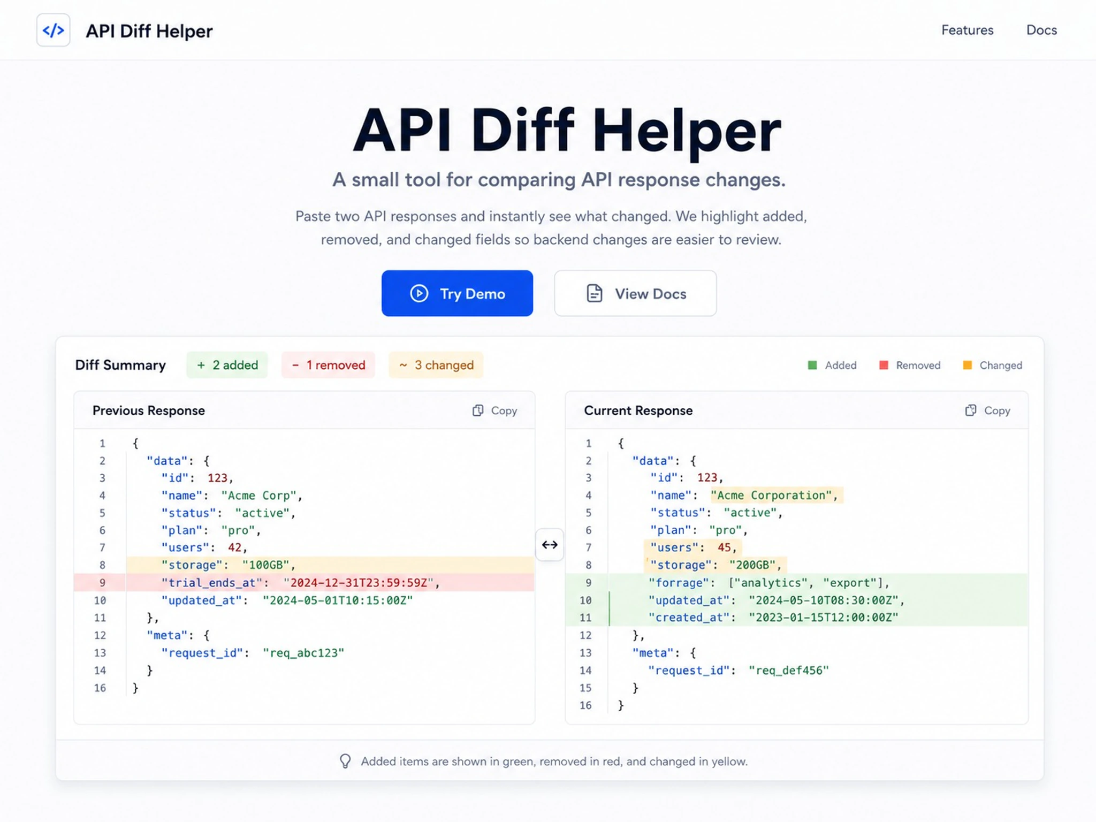Launch the Try Demo button

[x=457, y=293]
